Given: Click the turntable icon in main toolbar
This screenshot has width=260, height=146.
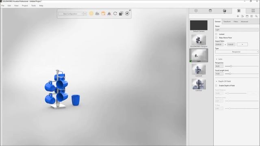Looking at the screenshot, I should point(109,14).
